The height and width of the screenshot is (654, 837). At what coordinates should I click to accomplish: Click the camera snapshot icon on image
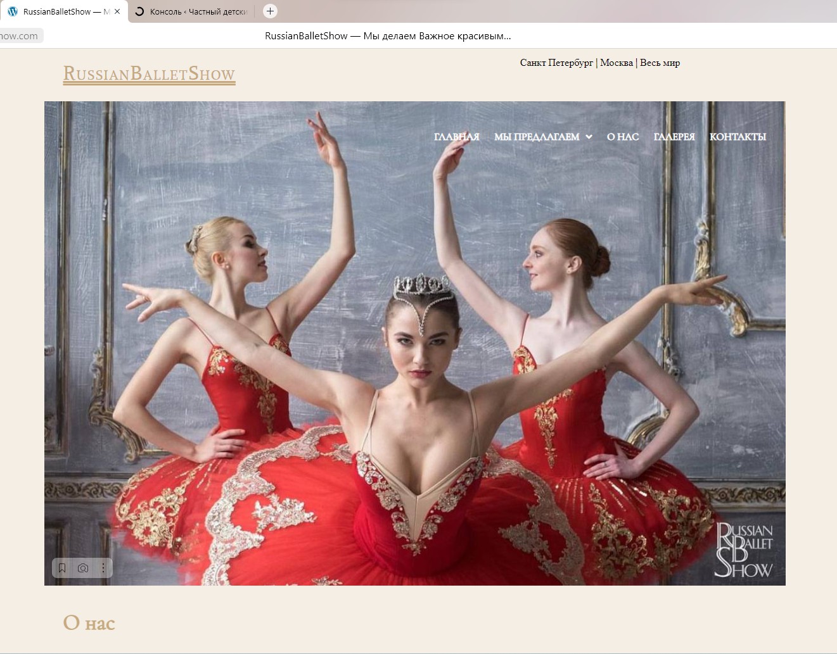click(83, 568)
